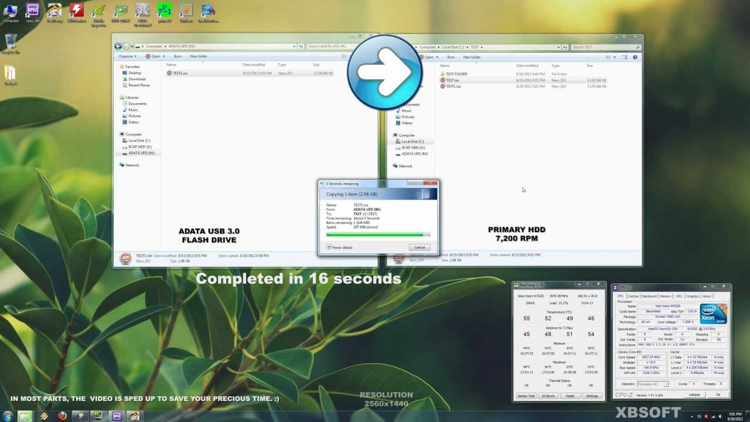Image resolution: width=750 pixels, height=422 pixels.
Task: Click XS Bench in RealTemp
Action: click(548, 396)
